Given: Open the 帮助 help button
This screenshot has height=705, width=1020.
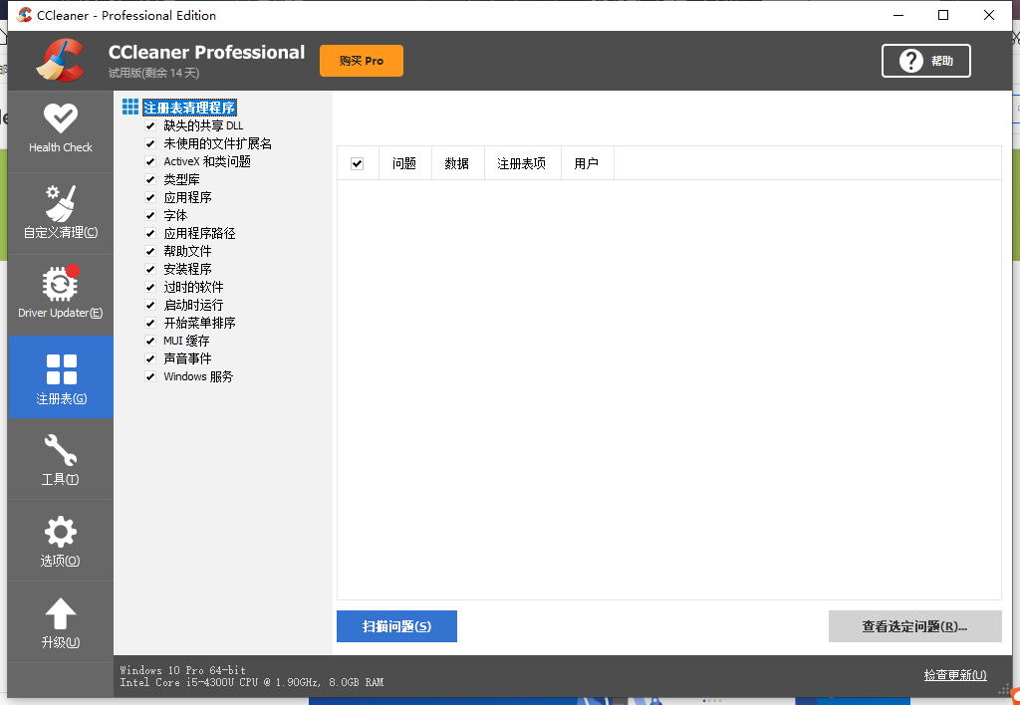Looking at the screenshot, I should (926, 61).
